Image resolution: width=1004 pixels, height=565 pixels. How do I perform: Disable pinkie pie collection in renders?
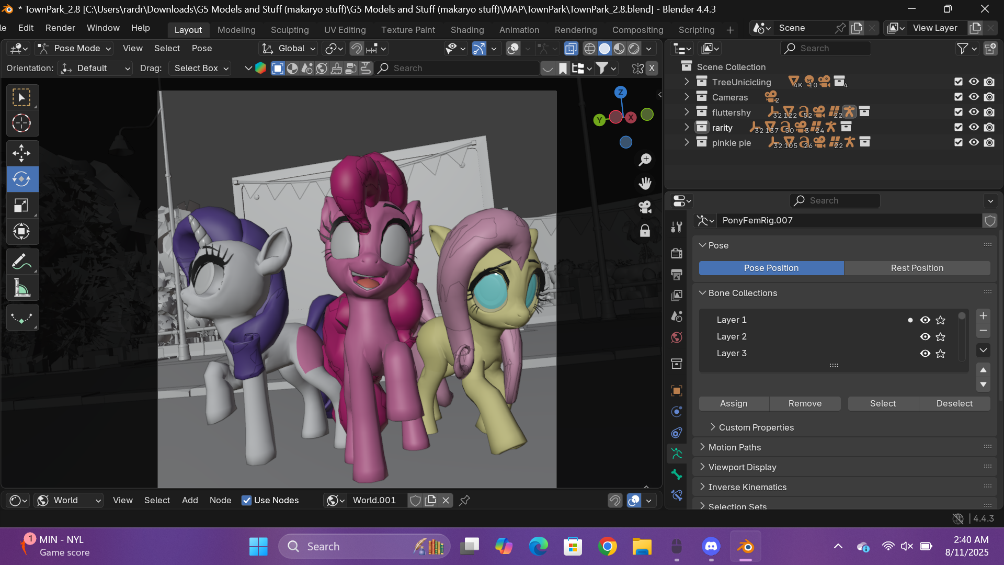click(989, 142)
